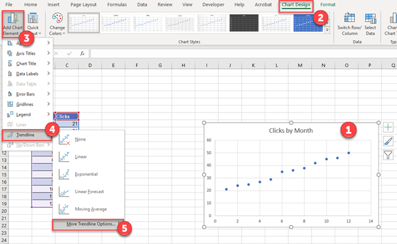Click the Data Labels menu icon

point(10,74)
